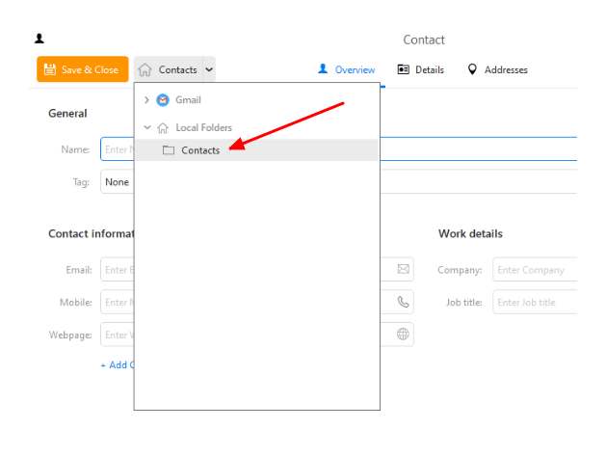Click the General section heading

click(x=67, y=114)
